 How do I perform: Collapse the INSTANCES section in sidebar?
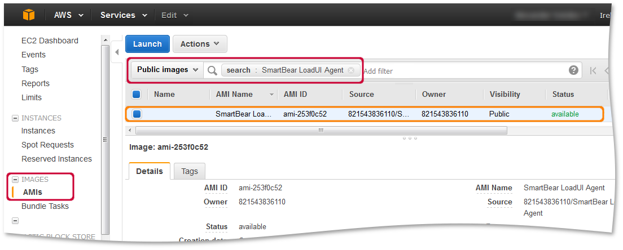point(15,118)
